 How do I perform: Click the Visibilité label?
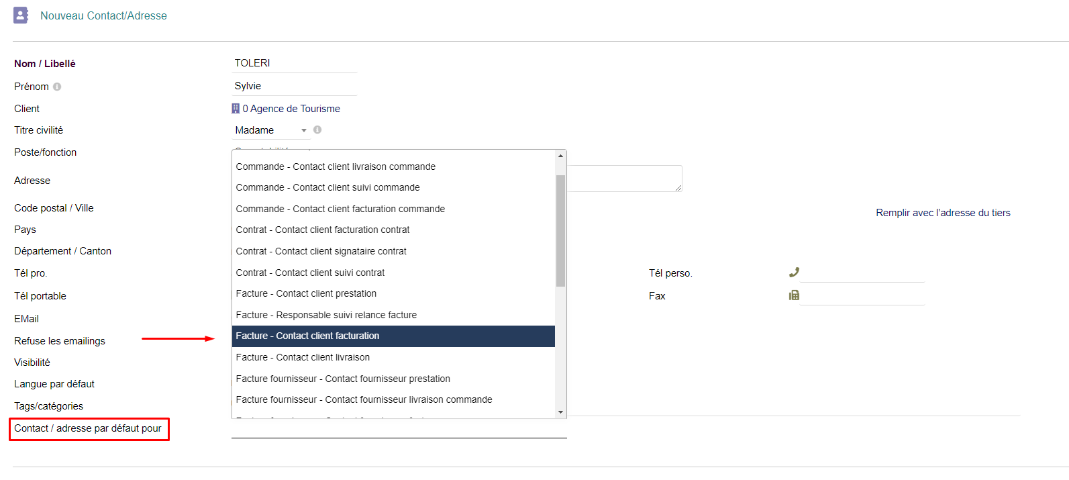click(x=32, y=363)
